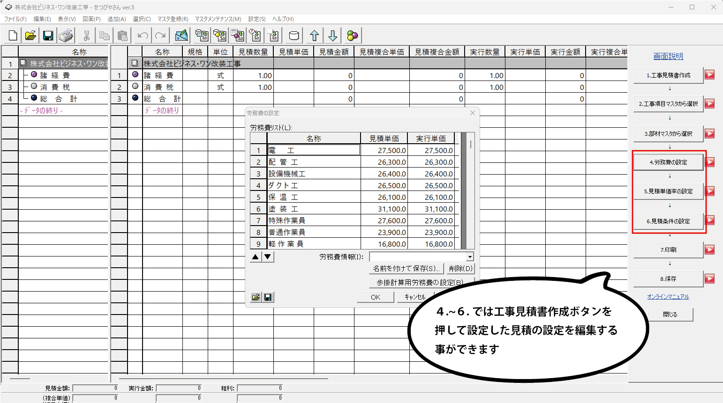Click the 7.印刷 button
The width and height of the screenshot is (723, 403).
(x=668, y=249)
